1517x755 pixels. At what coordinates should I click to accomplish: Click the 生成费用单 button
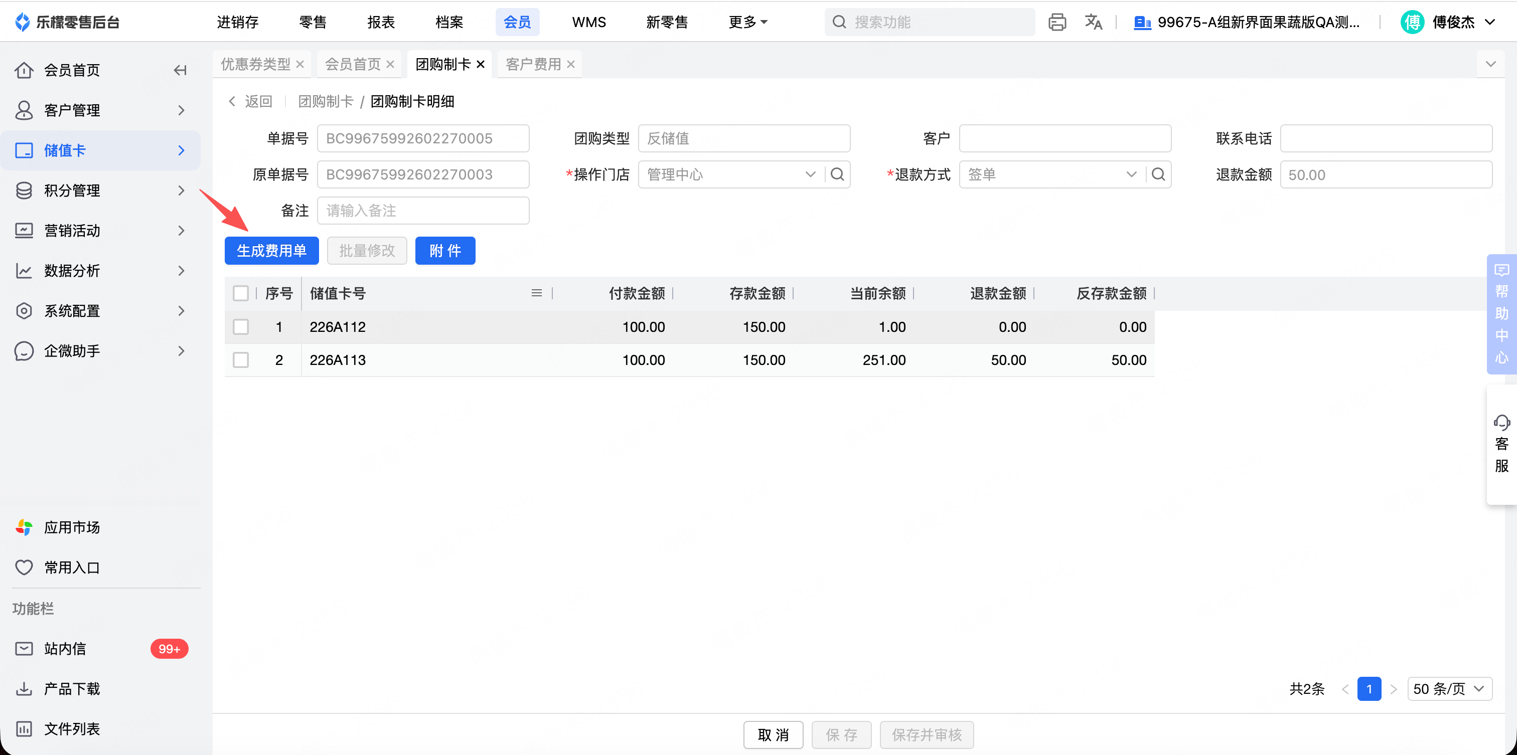point(271,251)
